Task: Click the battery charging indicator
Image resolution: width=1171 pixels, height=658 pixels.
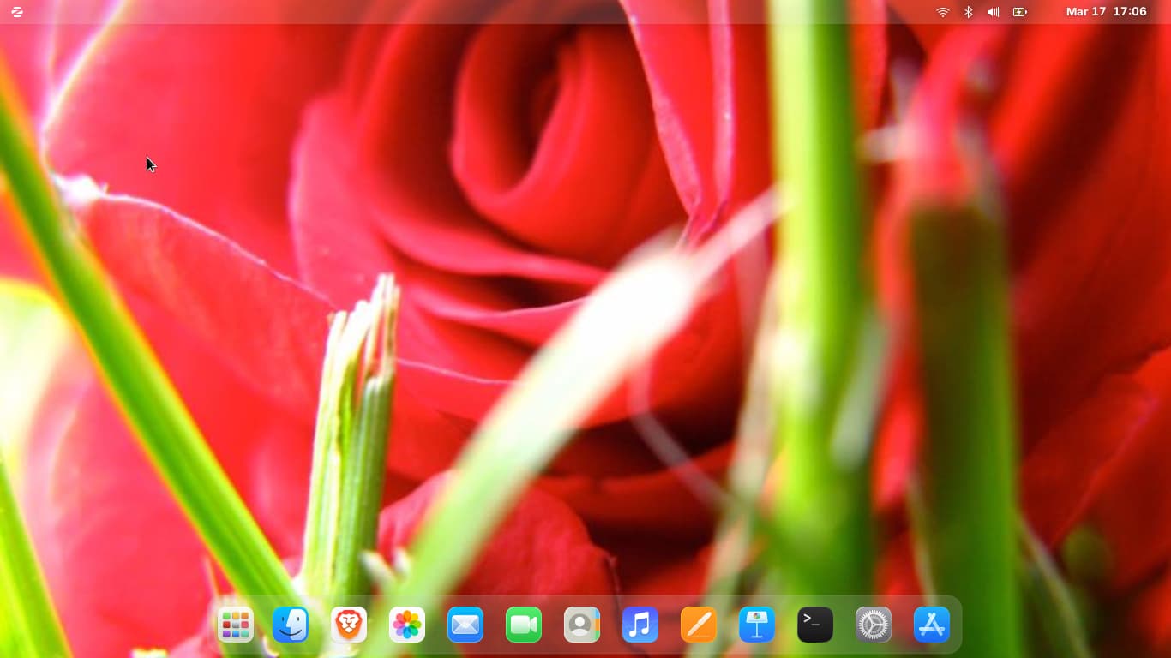Action: pos(1019,12)
